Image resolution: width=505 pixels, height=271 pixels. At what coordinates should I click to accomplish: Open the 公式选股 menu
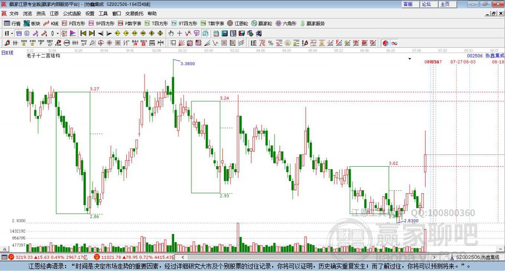(x=72, y=13)
